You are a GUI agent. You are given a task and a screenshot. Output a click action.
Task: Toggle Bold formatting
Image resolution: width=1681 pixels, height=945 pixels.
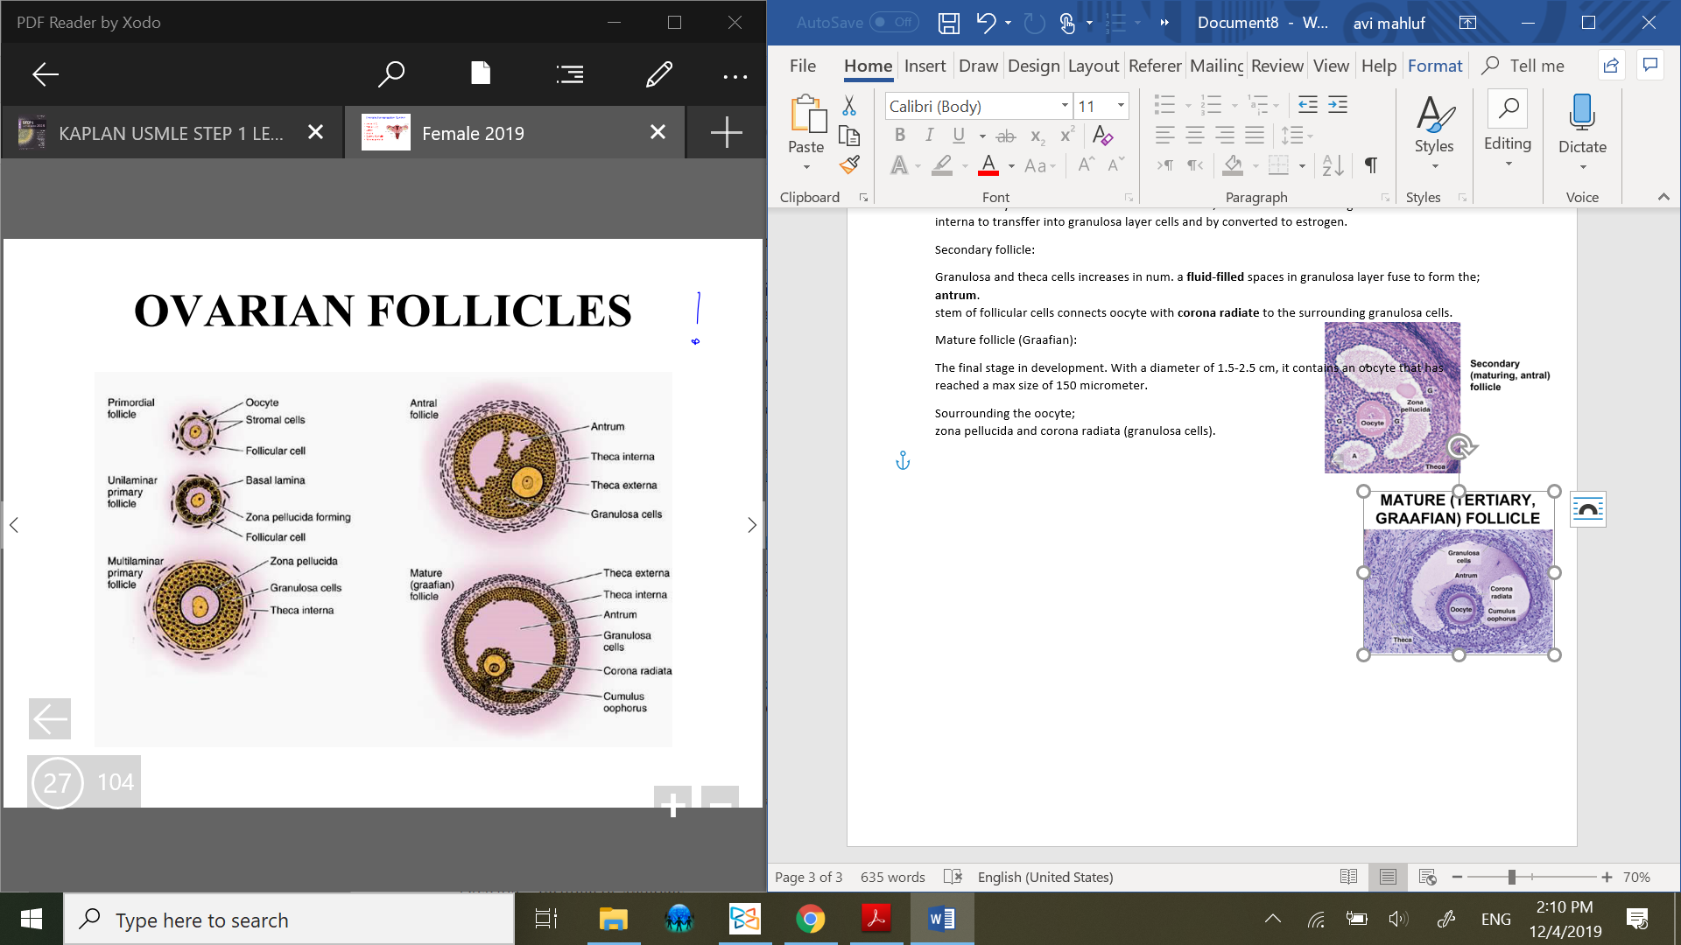899,135
